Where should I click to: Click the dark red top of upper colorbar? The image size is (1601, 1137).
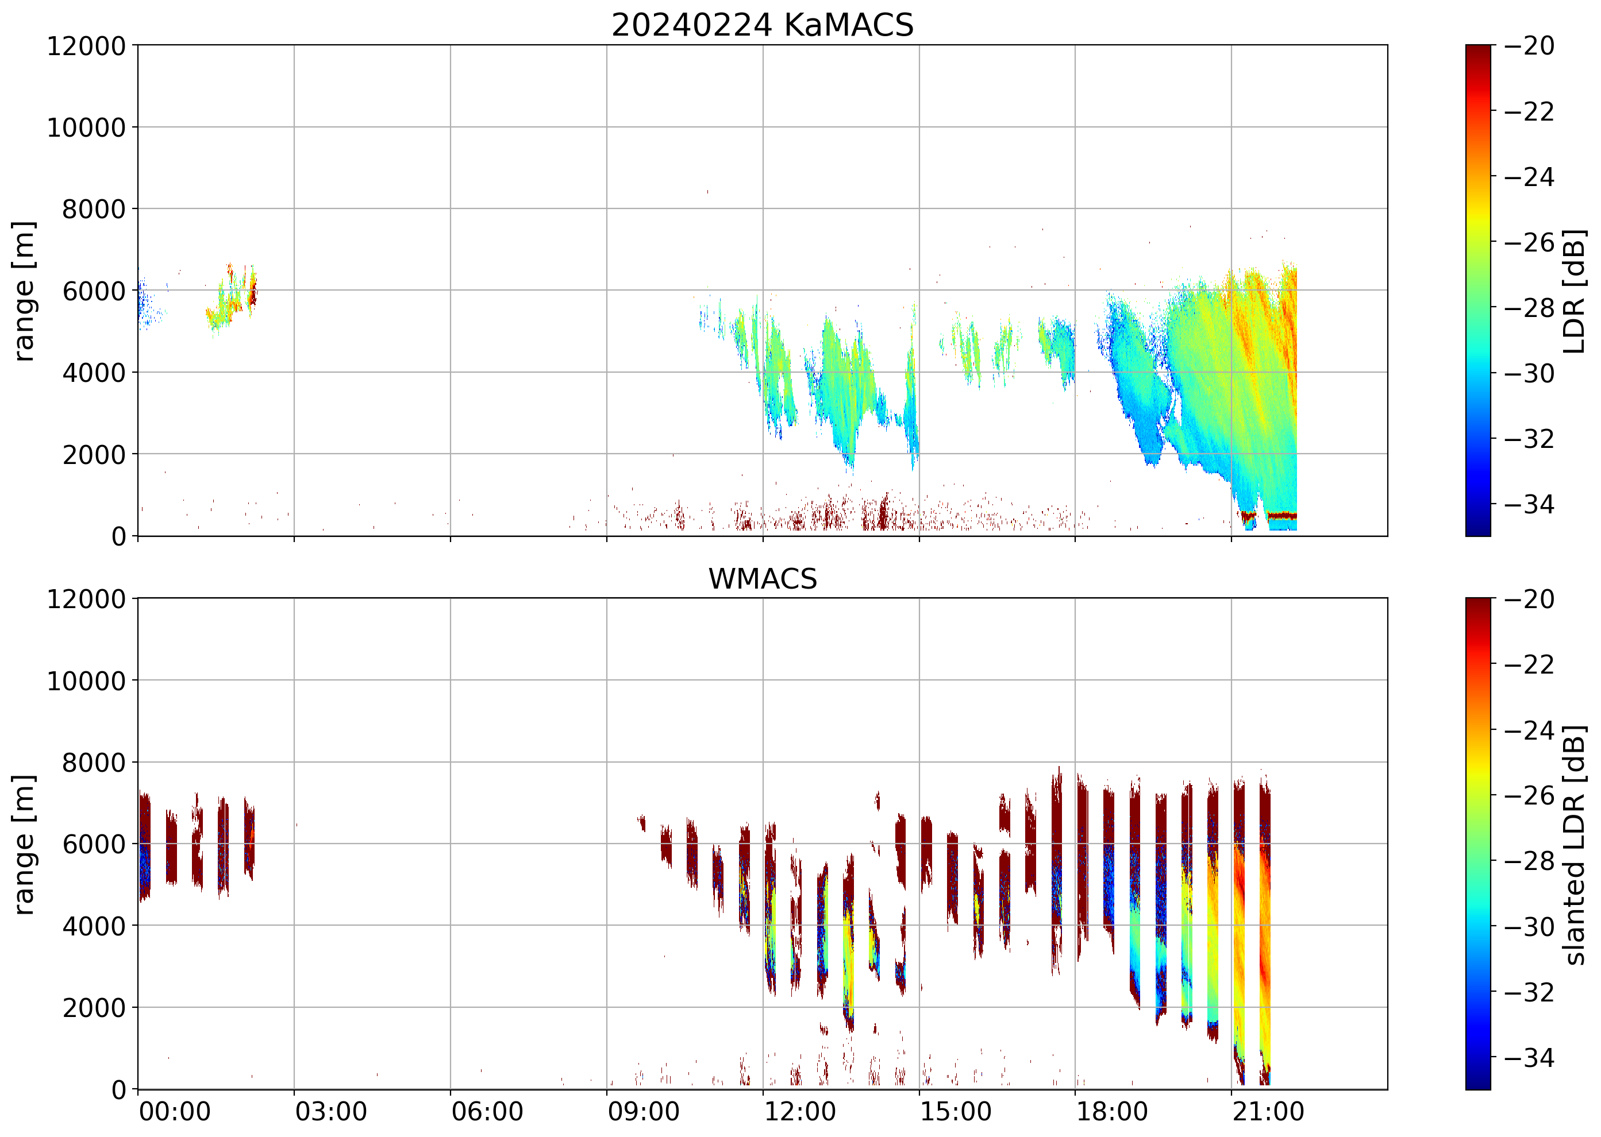(x=1477, y=51)
